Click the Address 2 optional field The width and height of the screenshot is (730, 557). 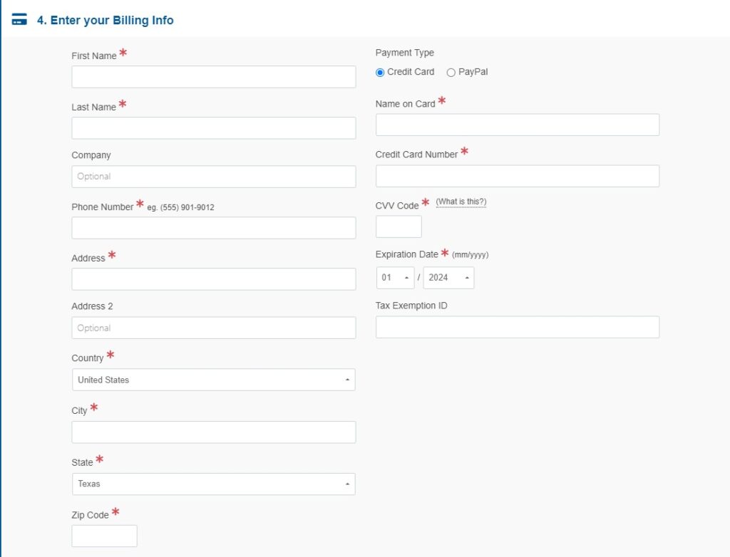(x=214, y=328)
